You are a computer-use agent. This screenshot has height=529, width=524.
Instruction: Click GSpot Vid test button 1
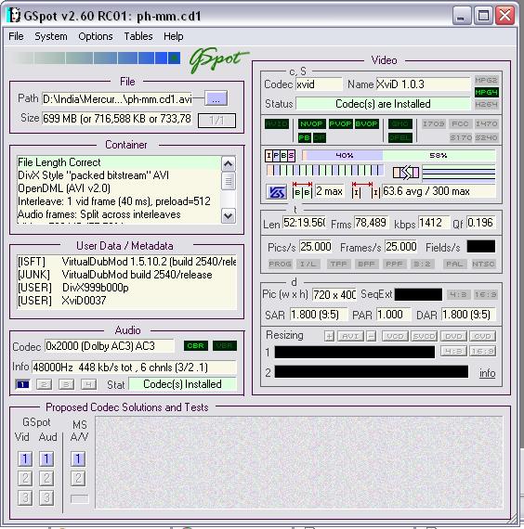25,458
